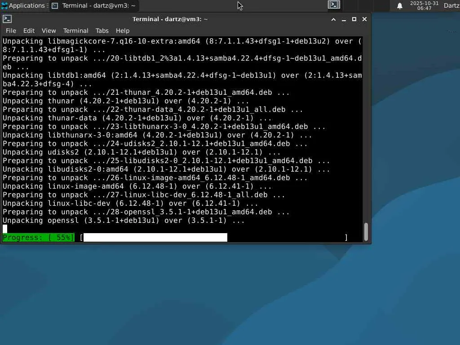Viewport: 460px width, 345px height.
Task: Click the line 'Unpacking libthunarx-3-0:amd64'
Action: click(157, 135)
